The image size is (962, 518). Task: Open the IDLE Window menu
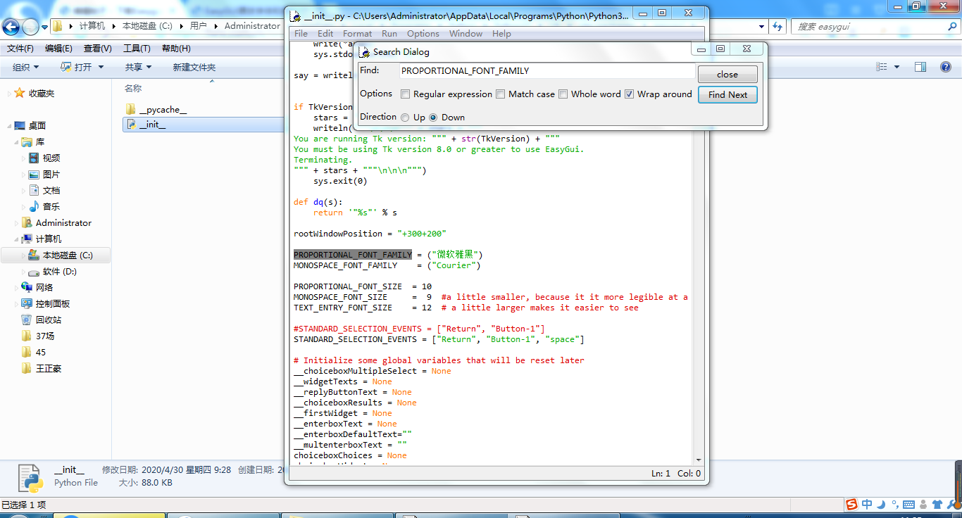tap(466, 34)
